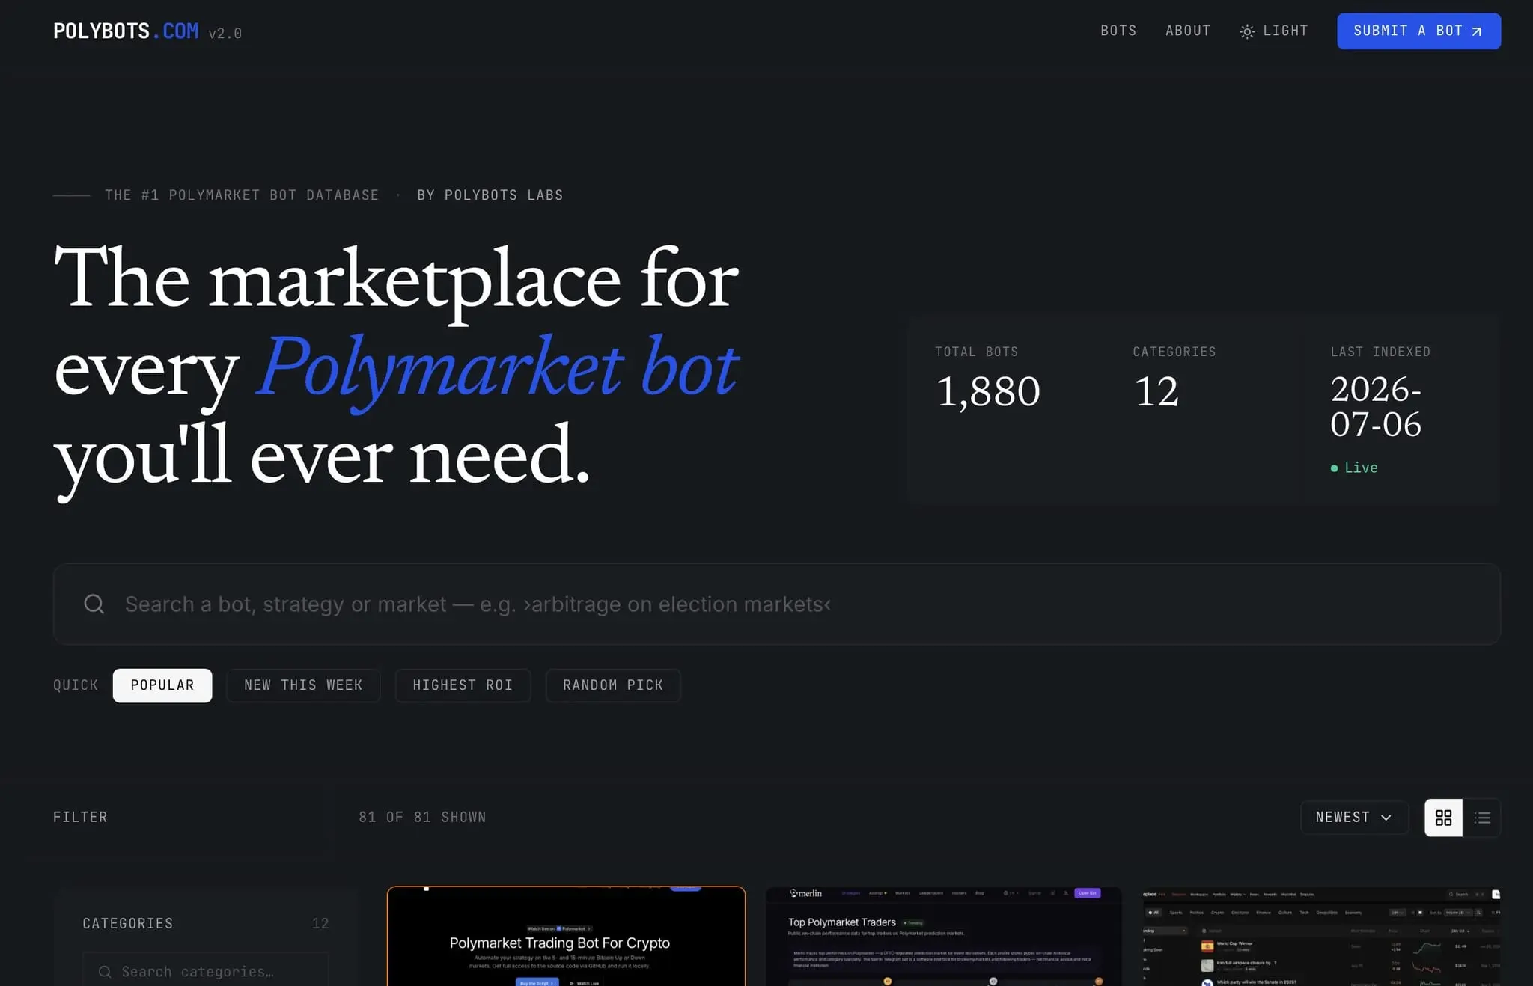Click the CATEGORIES sidebar heading
Image resolution: width=1533 pixels, height=986 pixels.
tap(128, 923)
